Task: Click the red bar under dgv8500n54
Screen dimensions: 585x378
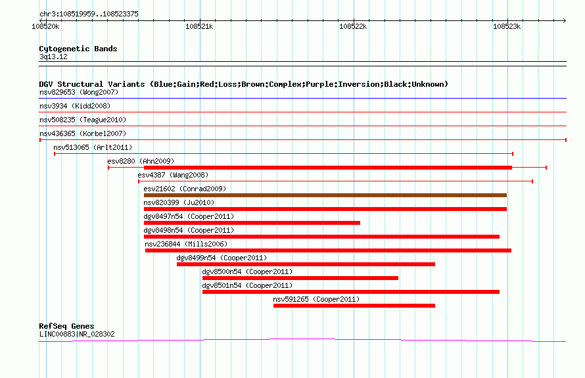Action: pos(300,278)
